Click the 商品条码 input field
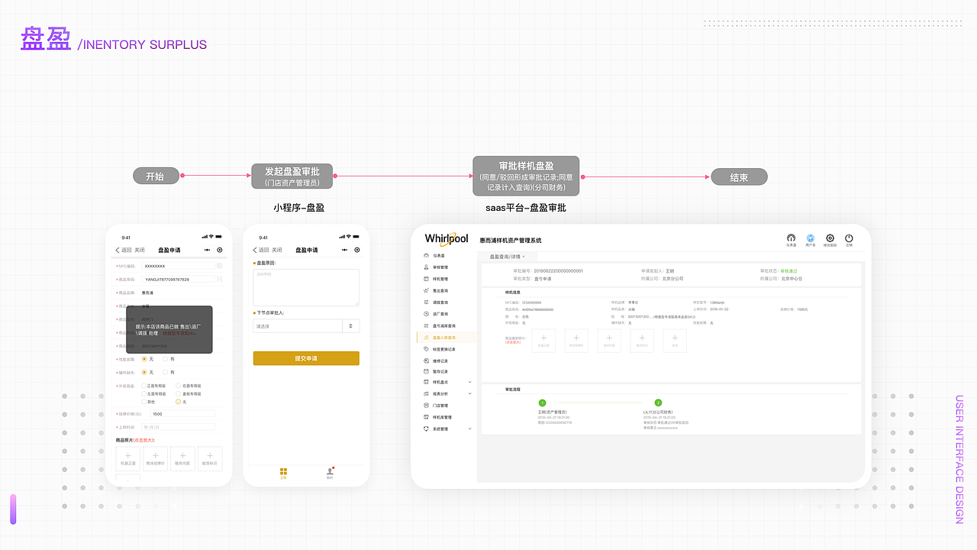The height and width of the screenshot is (550, 977). click(178, 280)
